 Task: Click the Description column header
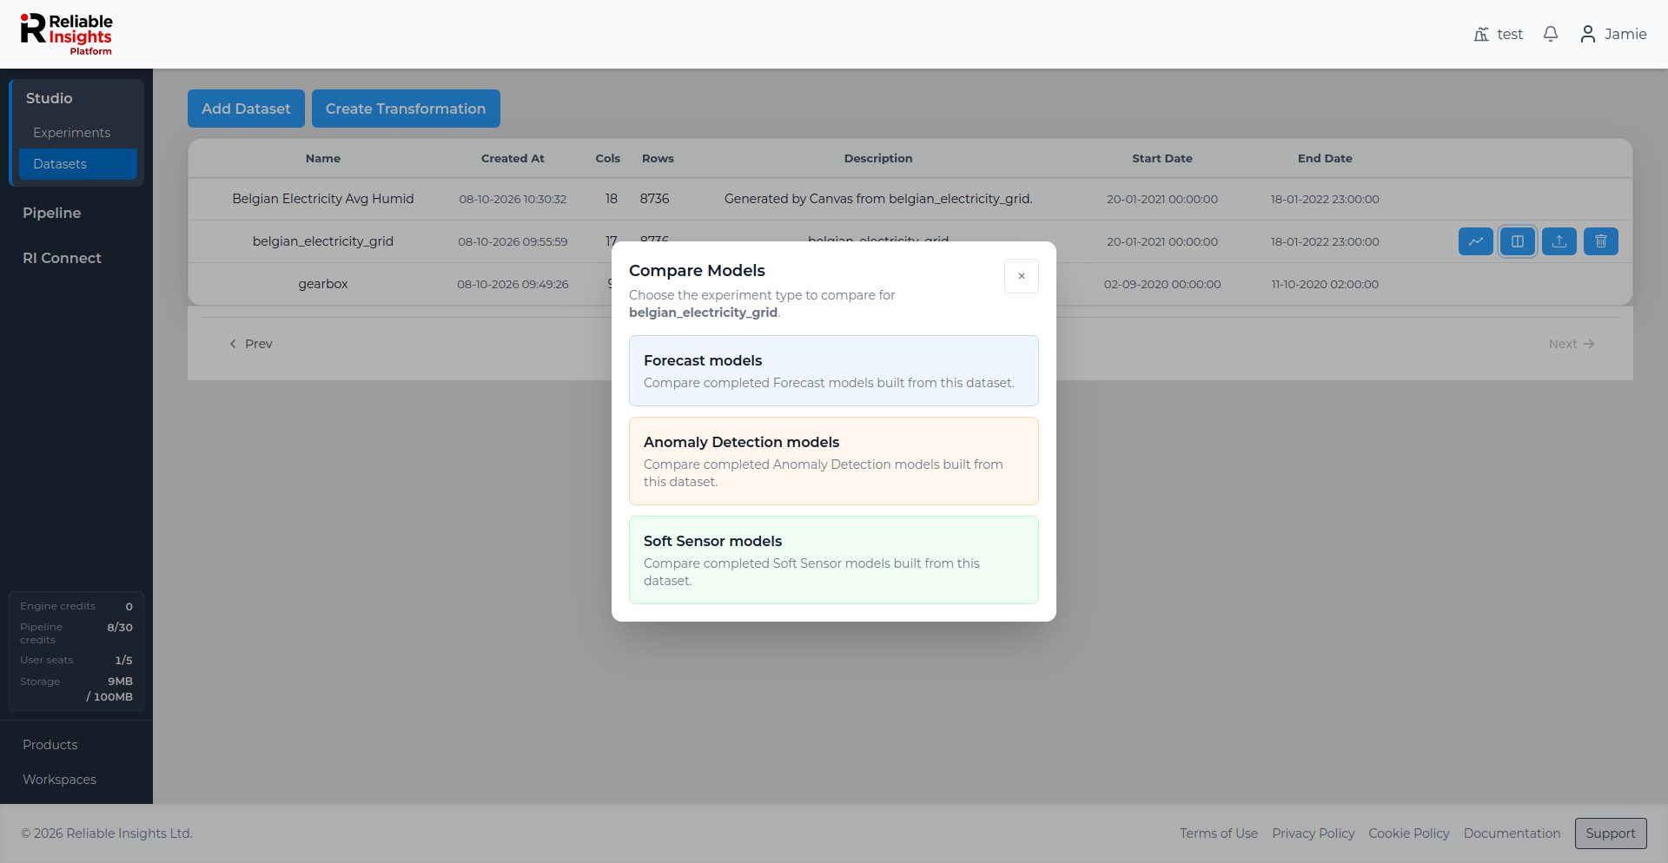tap(878, 158)
